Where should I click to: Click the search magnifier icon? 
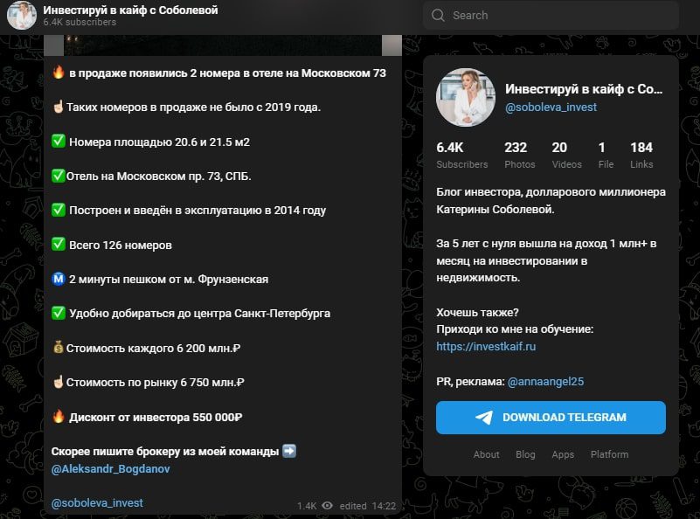click(437, 16)
